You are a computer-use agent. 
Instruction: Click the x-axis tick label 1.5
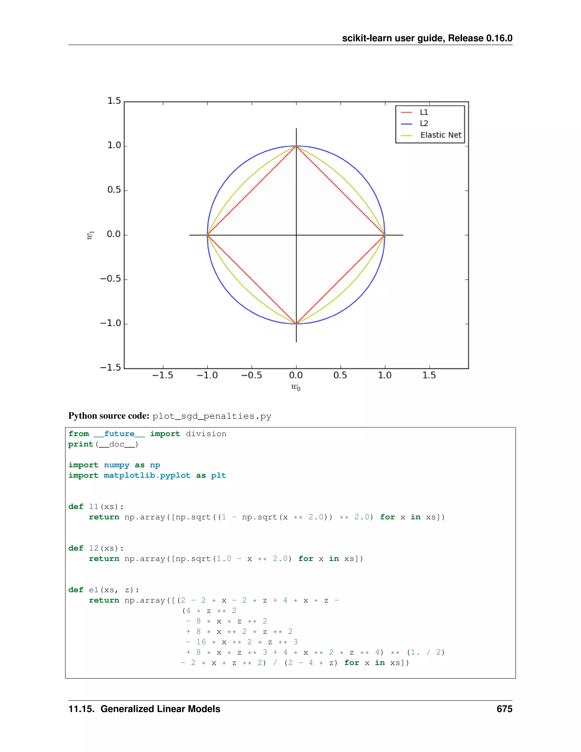(x=429, y=375)
